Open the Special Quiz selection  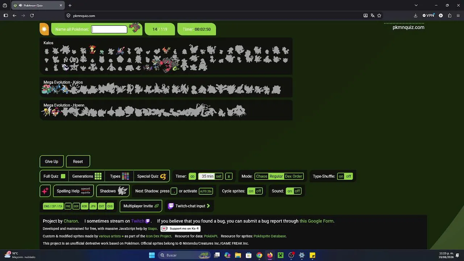[152, 177]
